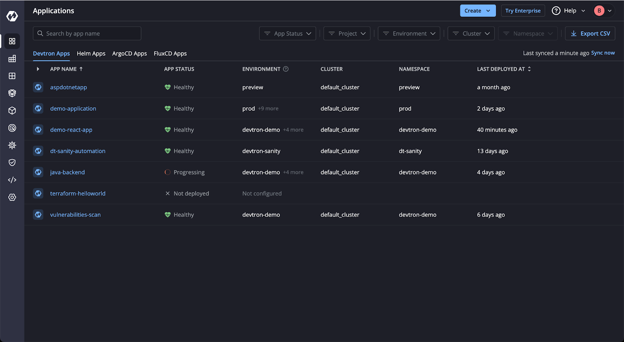This screenshot has width=624, height=342.
Task: Click '40 minutes ago' deployment time
Action: [497, 130]
